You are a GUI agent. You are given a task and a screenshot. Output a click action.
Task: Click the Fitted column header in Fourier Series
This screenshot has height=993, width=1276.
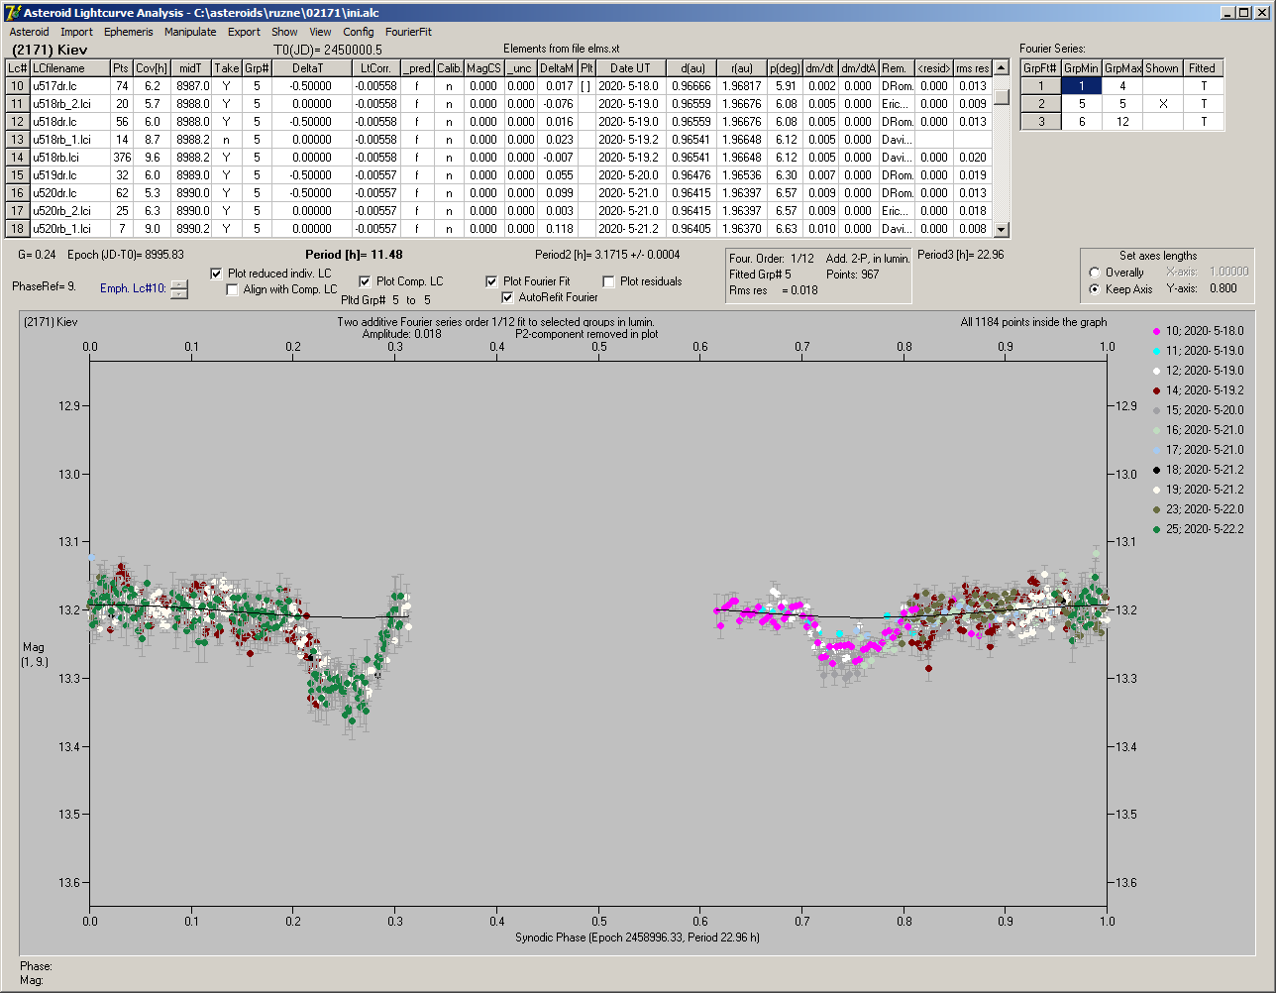pos(1202,68)
